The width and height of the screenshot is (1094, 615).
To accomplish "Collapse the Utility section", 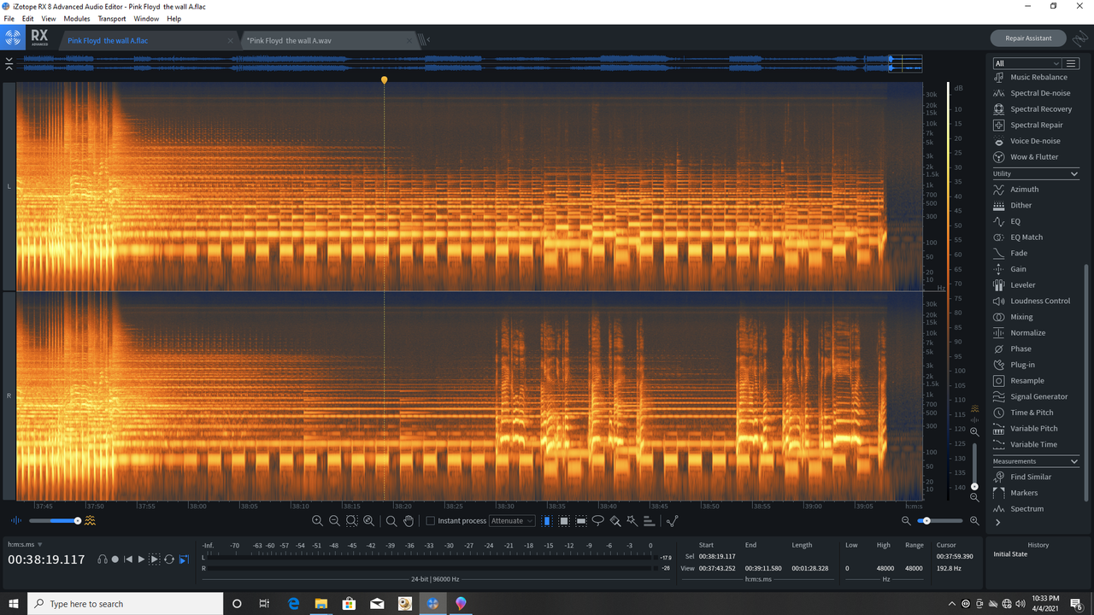I will pyautogui.click(x=1074, y=173).
